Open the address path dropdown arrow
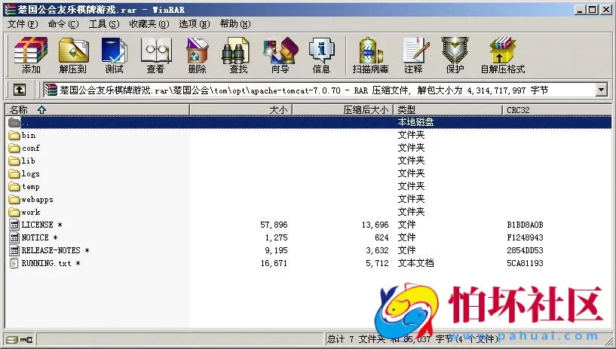This screenshot has height=349, width=616. [x=601, y=90]
